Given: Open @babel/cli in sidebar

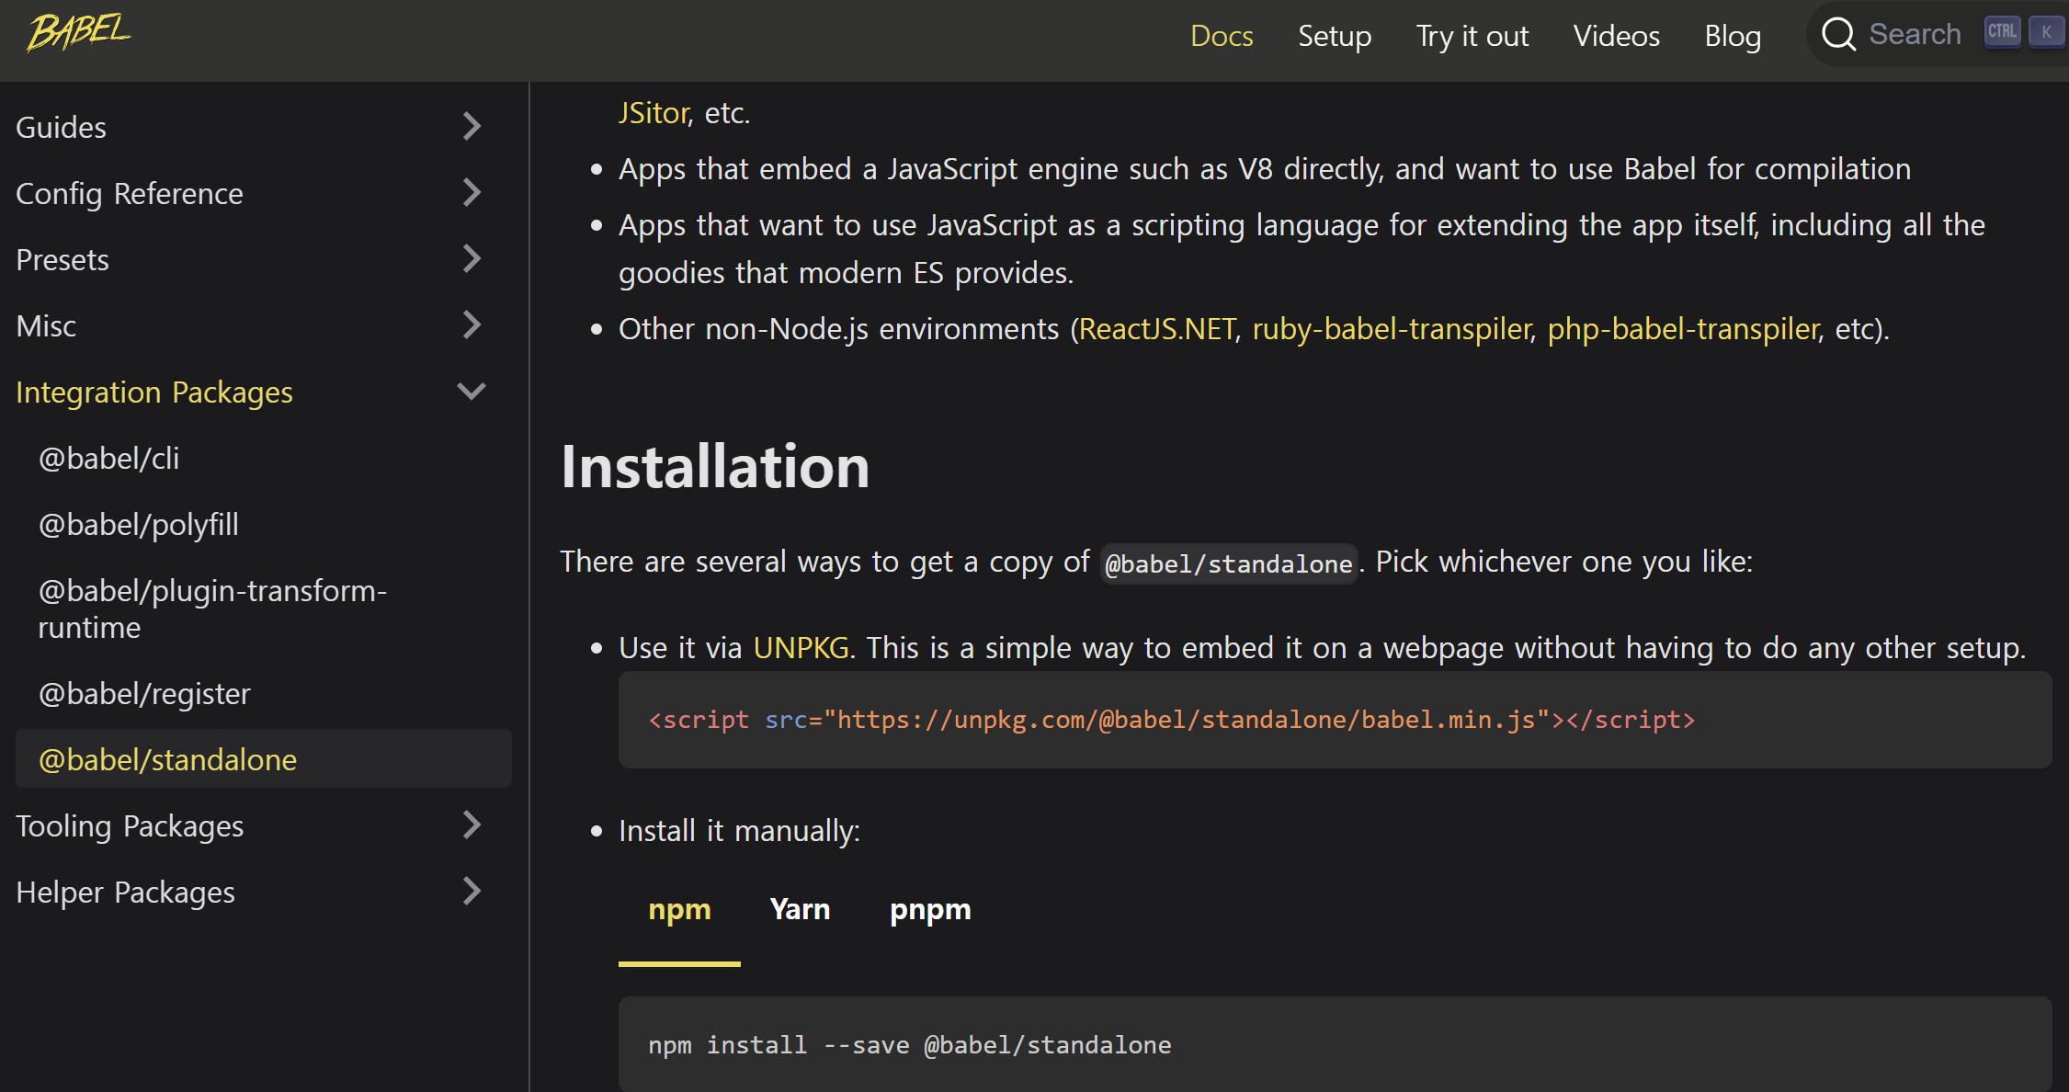Looking at the screenshot, I should (x=108, y=458).
